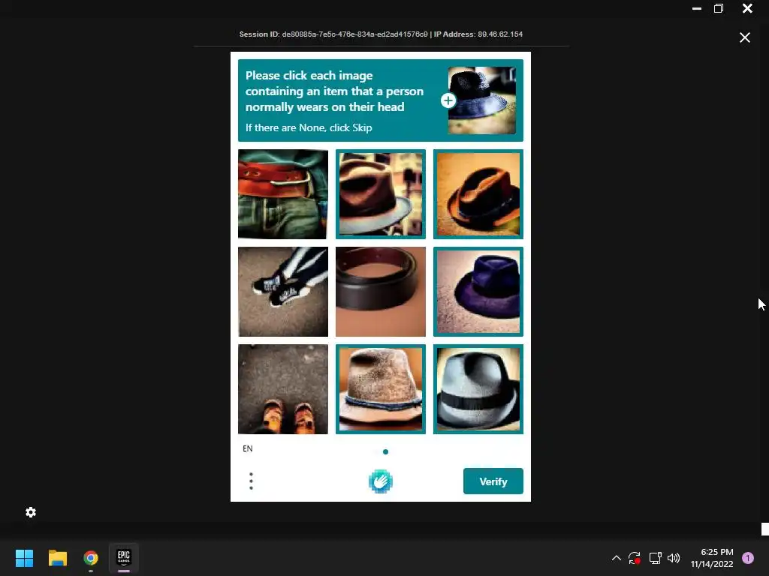The height and width of the screenshot is (576, 769).
Task: Deselect the brown fedora with gray brim image
Action: (381, 194)
